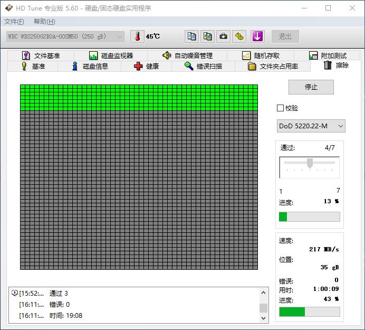The height and width of the screenshot is (330, 365).
Task: Open the 磁盘监视器 disk monitor tab
Action: click(111, 55)
